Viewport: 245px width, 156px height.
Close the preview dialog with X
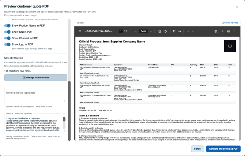click(237, 7)
